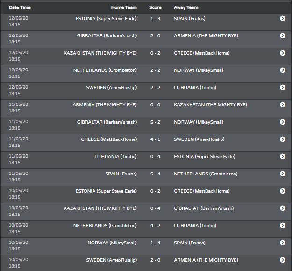Open arrow for Norway vs Spain 1-4 match
The width and height of the screenshot is (292, 271).
283,243
